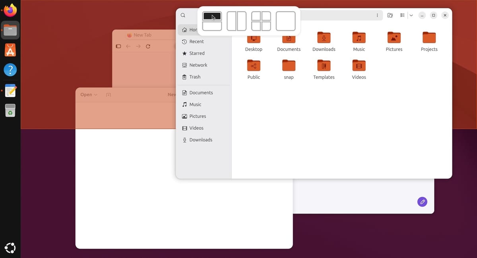
Task: Select the top-half tile in layout popup
Action: (x=212, y=16)
